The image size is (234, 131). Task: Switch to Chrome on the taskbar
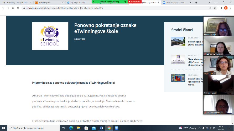[x=109, y=128]
